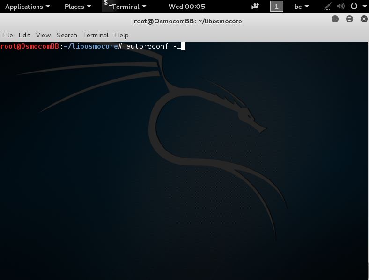Select workspace 1 indicator

276,7
